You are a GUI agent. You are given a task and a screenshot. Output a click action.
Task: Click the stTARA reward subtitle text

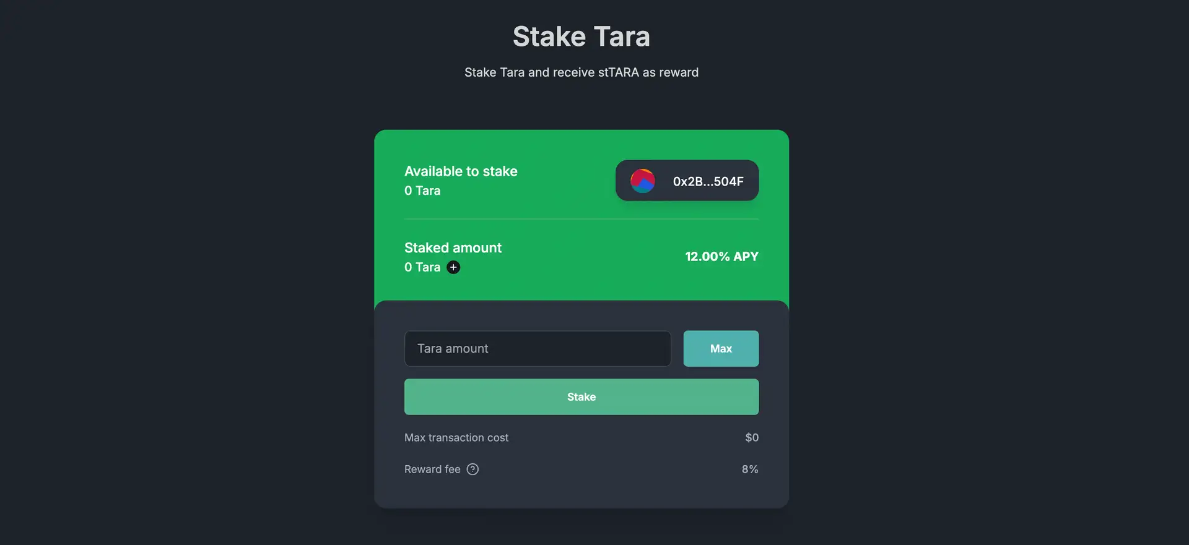click(x=581, y=72)
